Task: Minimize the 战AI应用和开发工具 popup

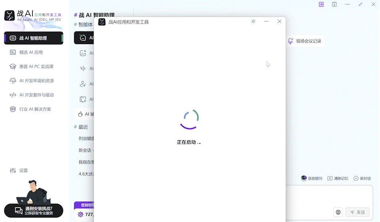Action: point(266,21)
